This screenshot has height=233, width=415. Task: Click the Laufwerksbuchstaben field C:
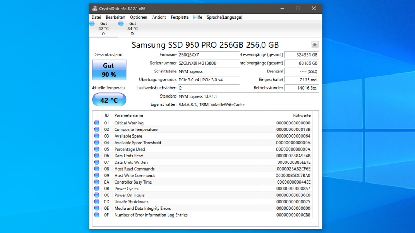point(209,88)
